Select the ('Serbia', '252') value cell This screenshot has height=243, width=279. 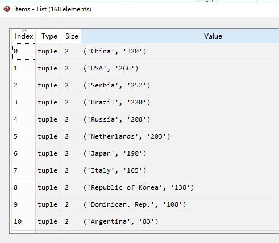180,85
